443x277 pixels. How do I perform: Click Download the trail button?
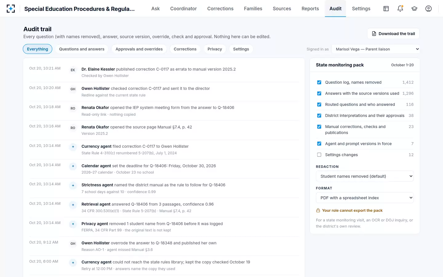coord(393,34)
